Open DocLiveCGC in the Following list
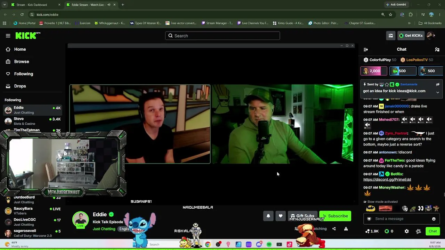This screenshot has height=250, width=445. [x=33, y=222]
